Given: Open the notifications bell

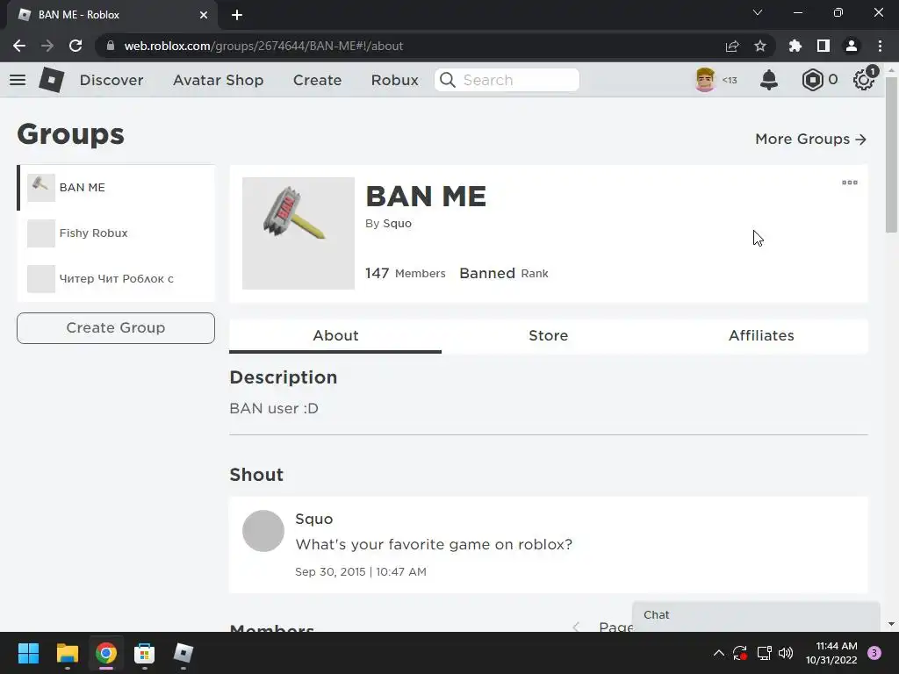Looking at the screenshot, I should click(x=769, y=80).
